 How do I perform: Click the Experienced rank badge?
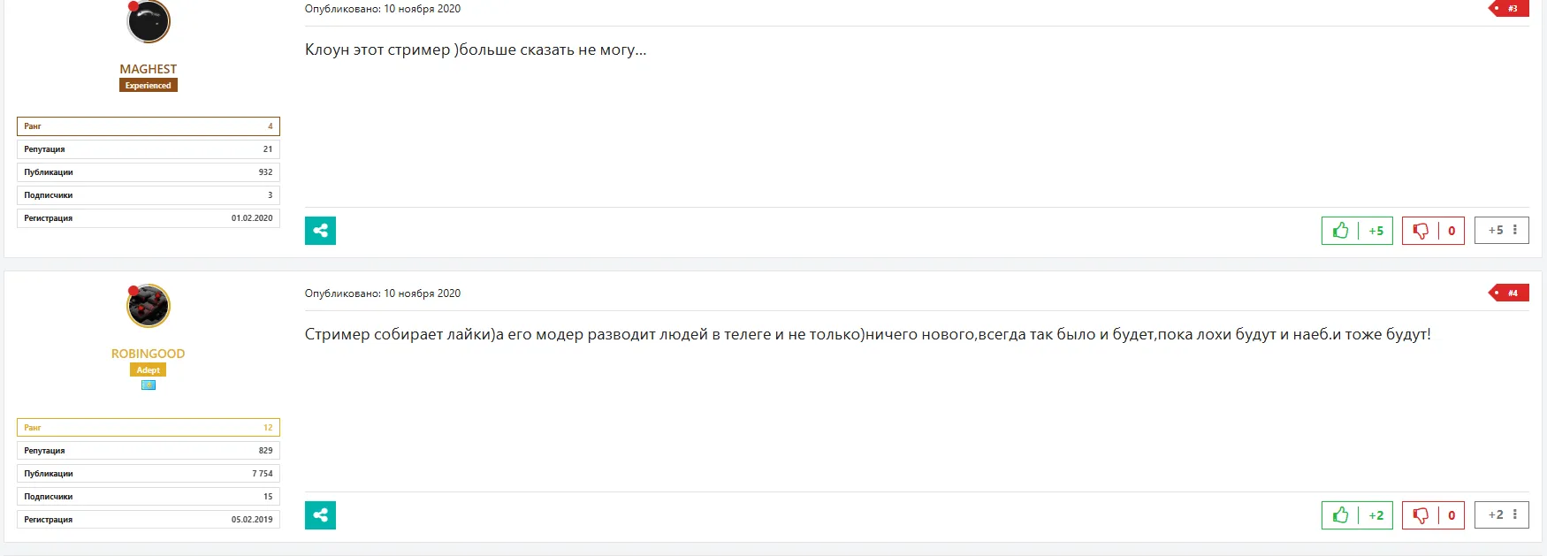click(x=149, y=85)
